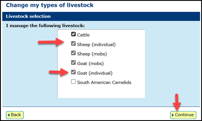Click the red arrow pointing at Goat (individual)

[x=59, y=72]
